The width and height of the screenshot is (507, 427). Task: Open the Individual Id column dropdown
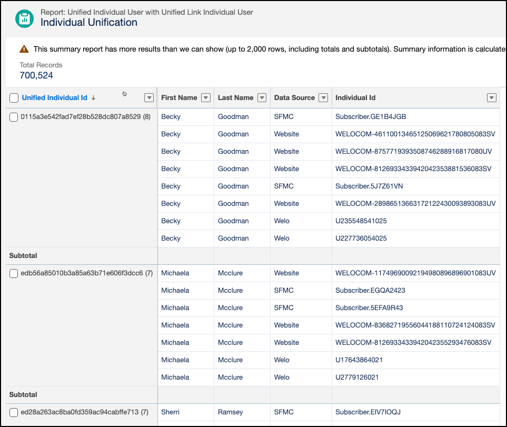coord(491,98)
